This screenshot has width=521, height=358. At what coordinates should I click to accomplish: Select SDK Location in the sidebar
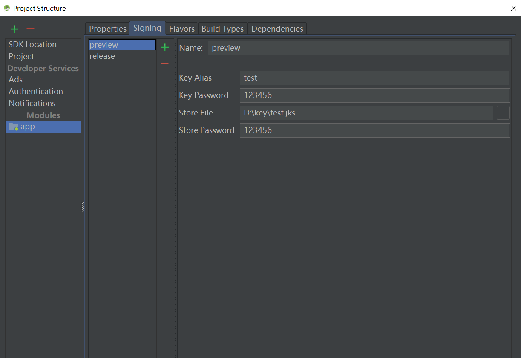click(32, 44)
